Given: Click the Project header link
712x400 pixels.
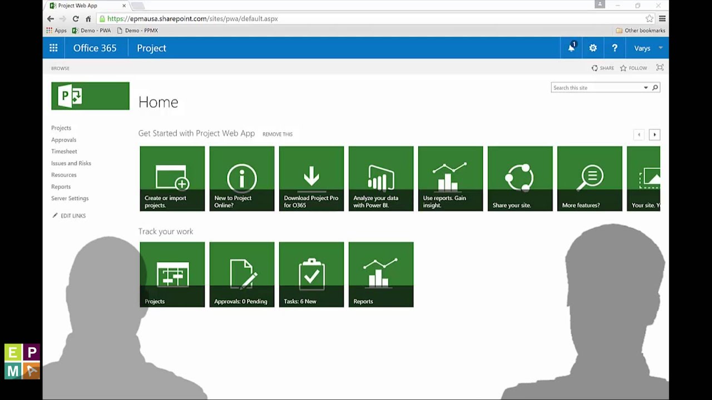Looking at the screenshot, I should coord(151,48).
